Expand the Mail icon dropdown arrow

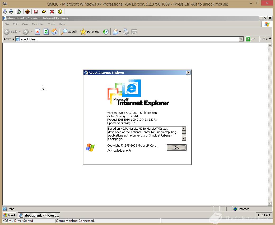click(x=119, y=32)
